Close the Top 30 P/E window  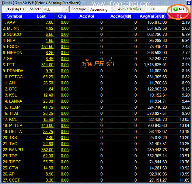coord(189,3)
